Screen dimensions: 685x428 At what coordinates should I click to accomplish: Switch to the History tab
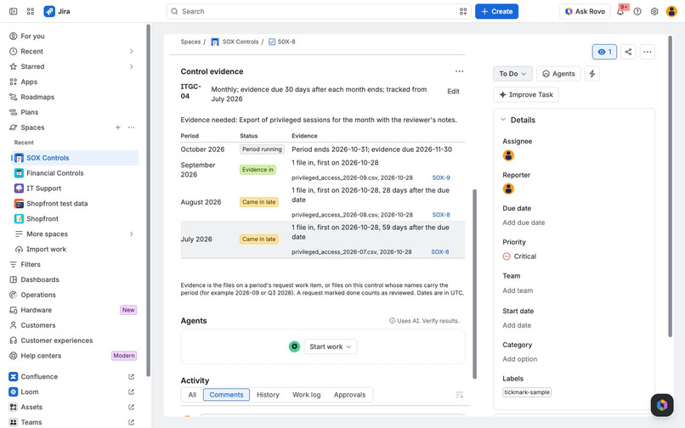tap(268, 395)
